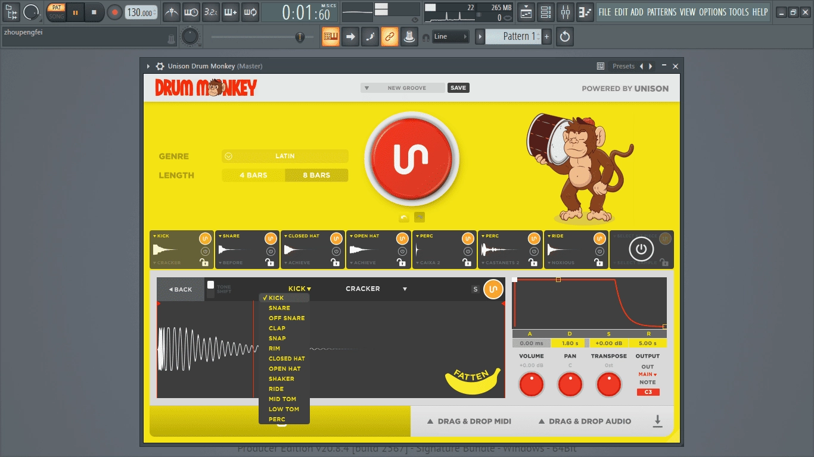
Task: Click the Fatten banana
Action: pos(473,381)
